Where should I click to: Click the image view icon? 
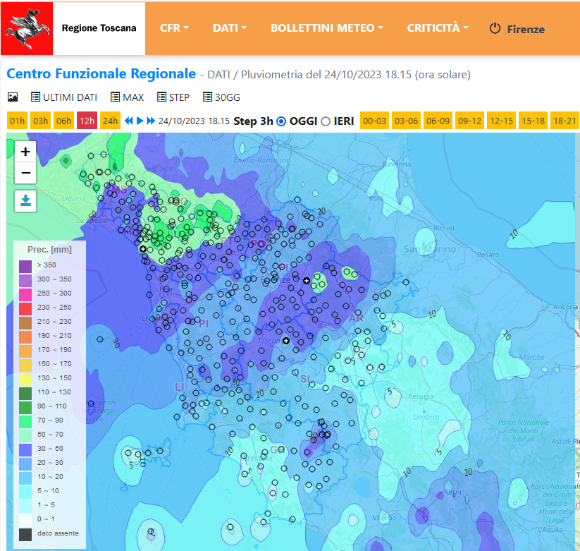(13, 97)
